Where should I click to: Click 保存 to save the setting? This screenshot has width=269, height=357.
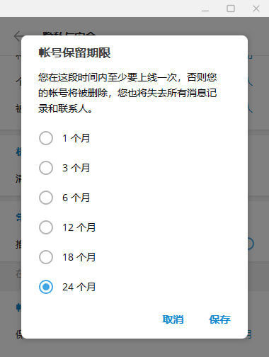click(219, 319)
